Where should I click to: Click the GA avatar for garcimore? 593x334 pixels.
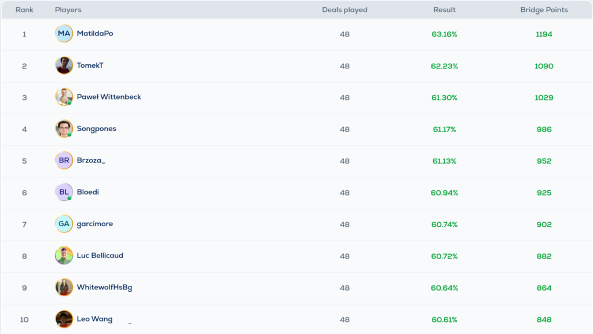(x=64, y=224)
